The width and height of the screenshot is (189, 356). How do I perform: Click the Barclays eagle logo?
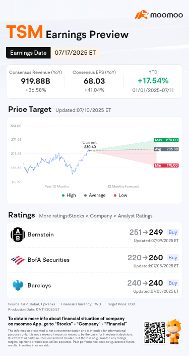(x=18, y=285)
